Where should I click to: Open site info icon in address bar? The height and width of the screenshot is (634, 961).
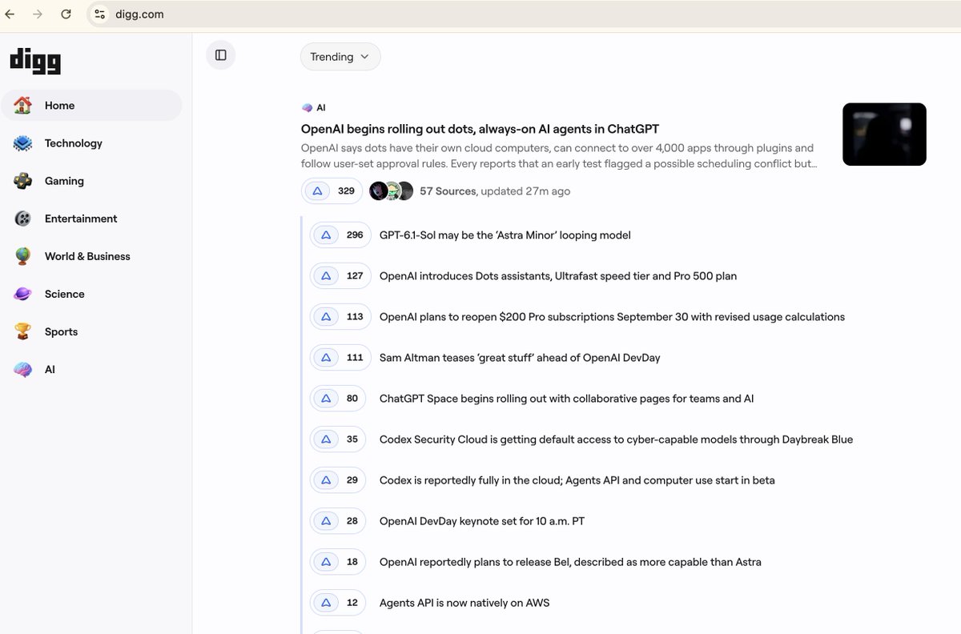[x=99, y=14]
